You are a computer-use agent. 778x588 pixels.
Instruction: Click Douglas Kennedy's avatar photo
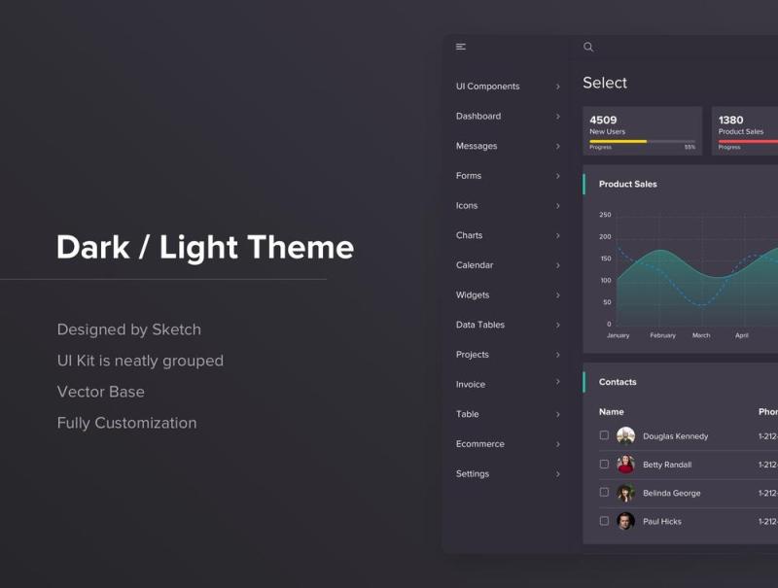coord(624,435)
